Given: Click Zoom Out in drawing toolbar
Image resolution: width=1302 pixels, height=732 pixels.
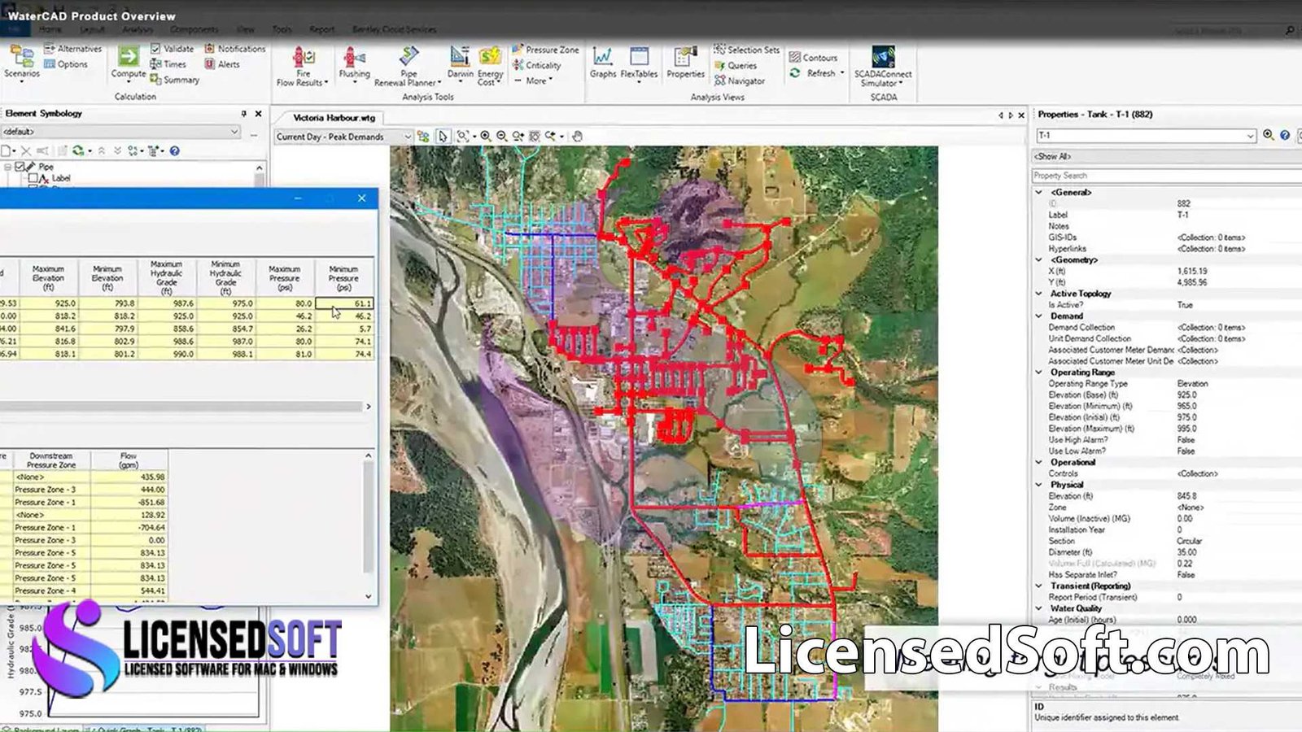Looking at the screenshot, I should pyautogui.click(x=501, y=137).
